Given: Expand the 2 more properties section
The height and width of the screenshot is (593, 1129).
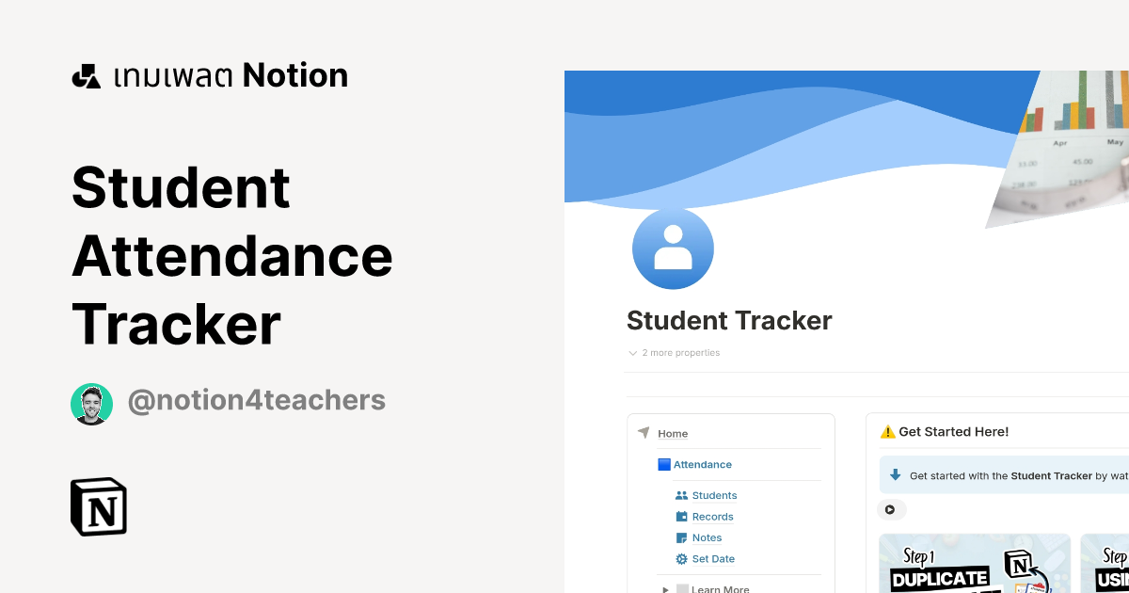Looking at the screenshot, I should [674, 352].
